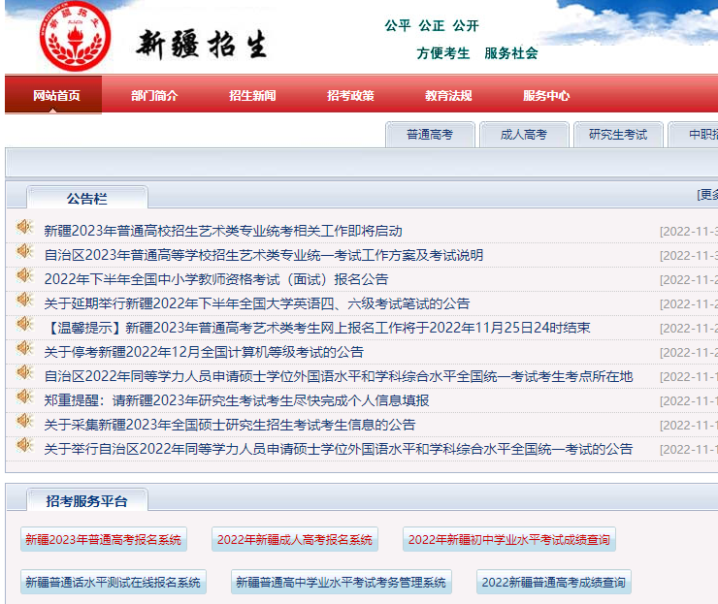Image resolution: width=718 pixels, height=604 pixels.
Task: Click speaker icon beside 郑重提醒 notice
Action: [24, 397]
